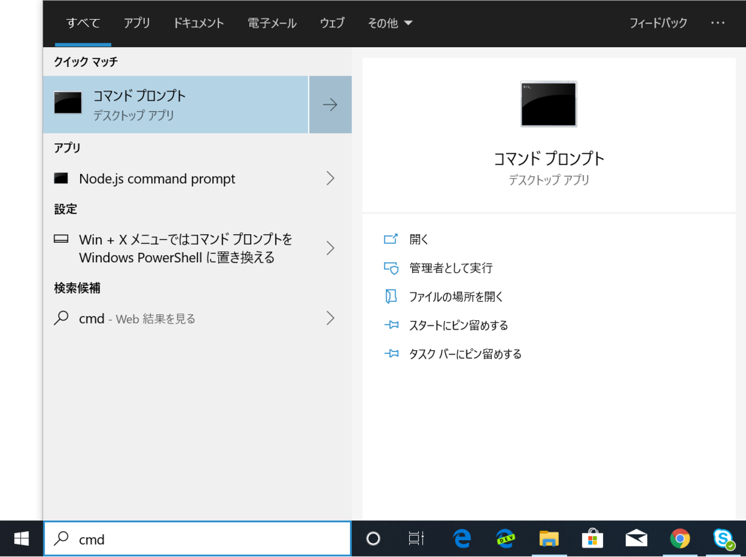Viewport: 746px width, 557px height.
Task: Select the ウェブ search tab
Action: tap(332, 23)
